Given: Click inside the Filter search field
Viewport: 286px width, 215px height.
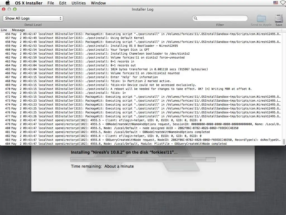Looking at the screenshot, I should click(220, 18).
